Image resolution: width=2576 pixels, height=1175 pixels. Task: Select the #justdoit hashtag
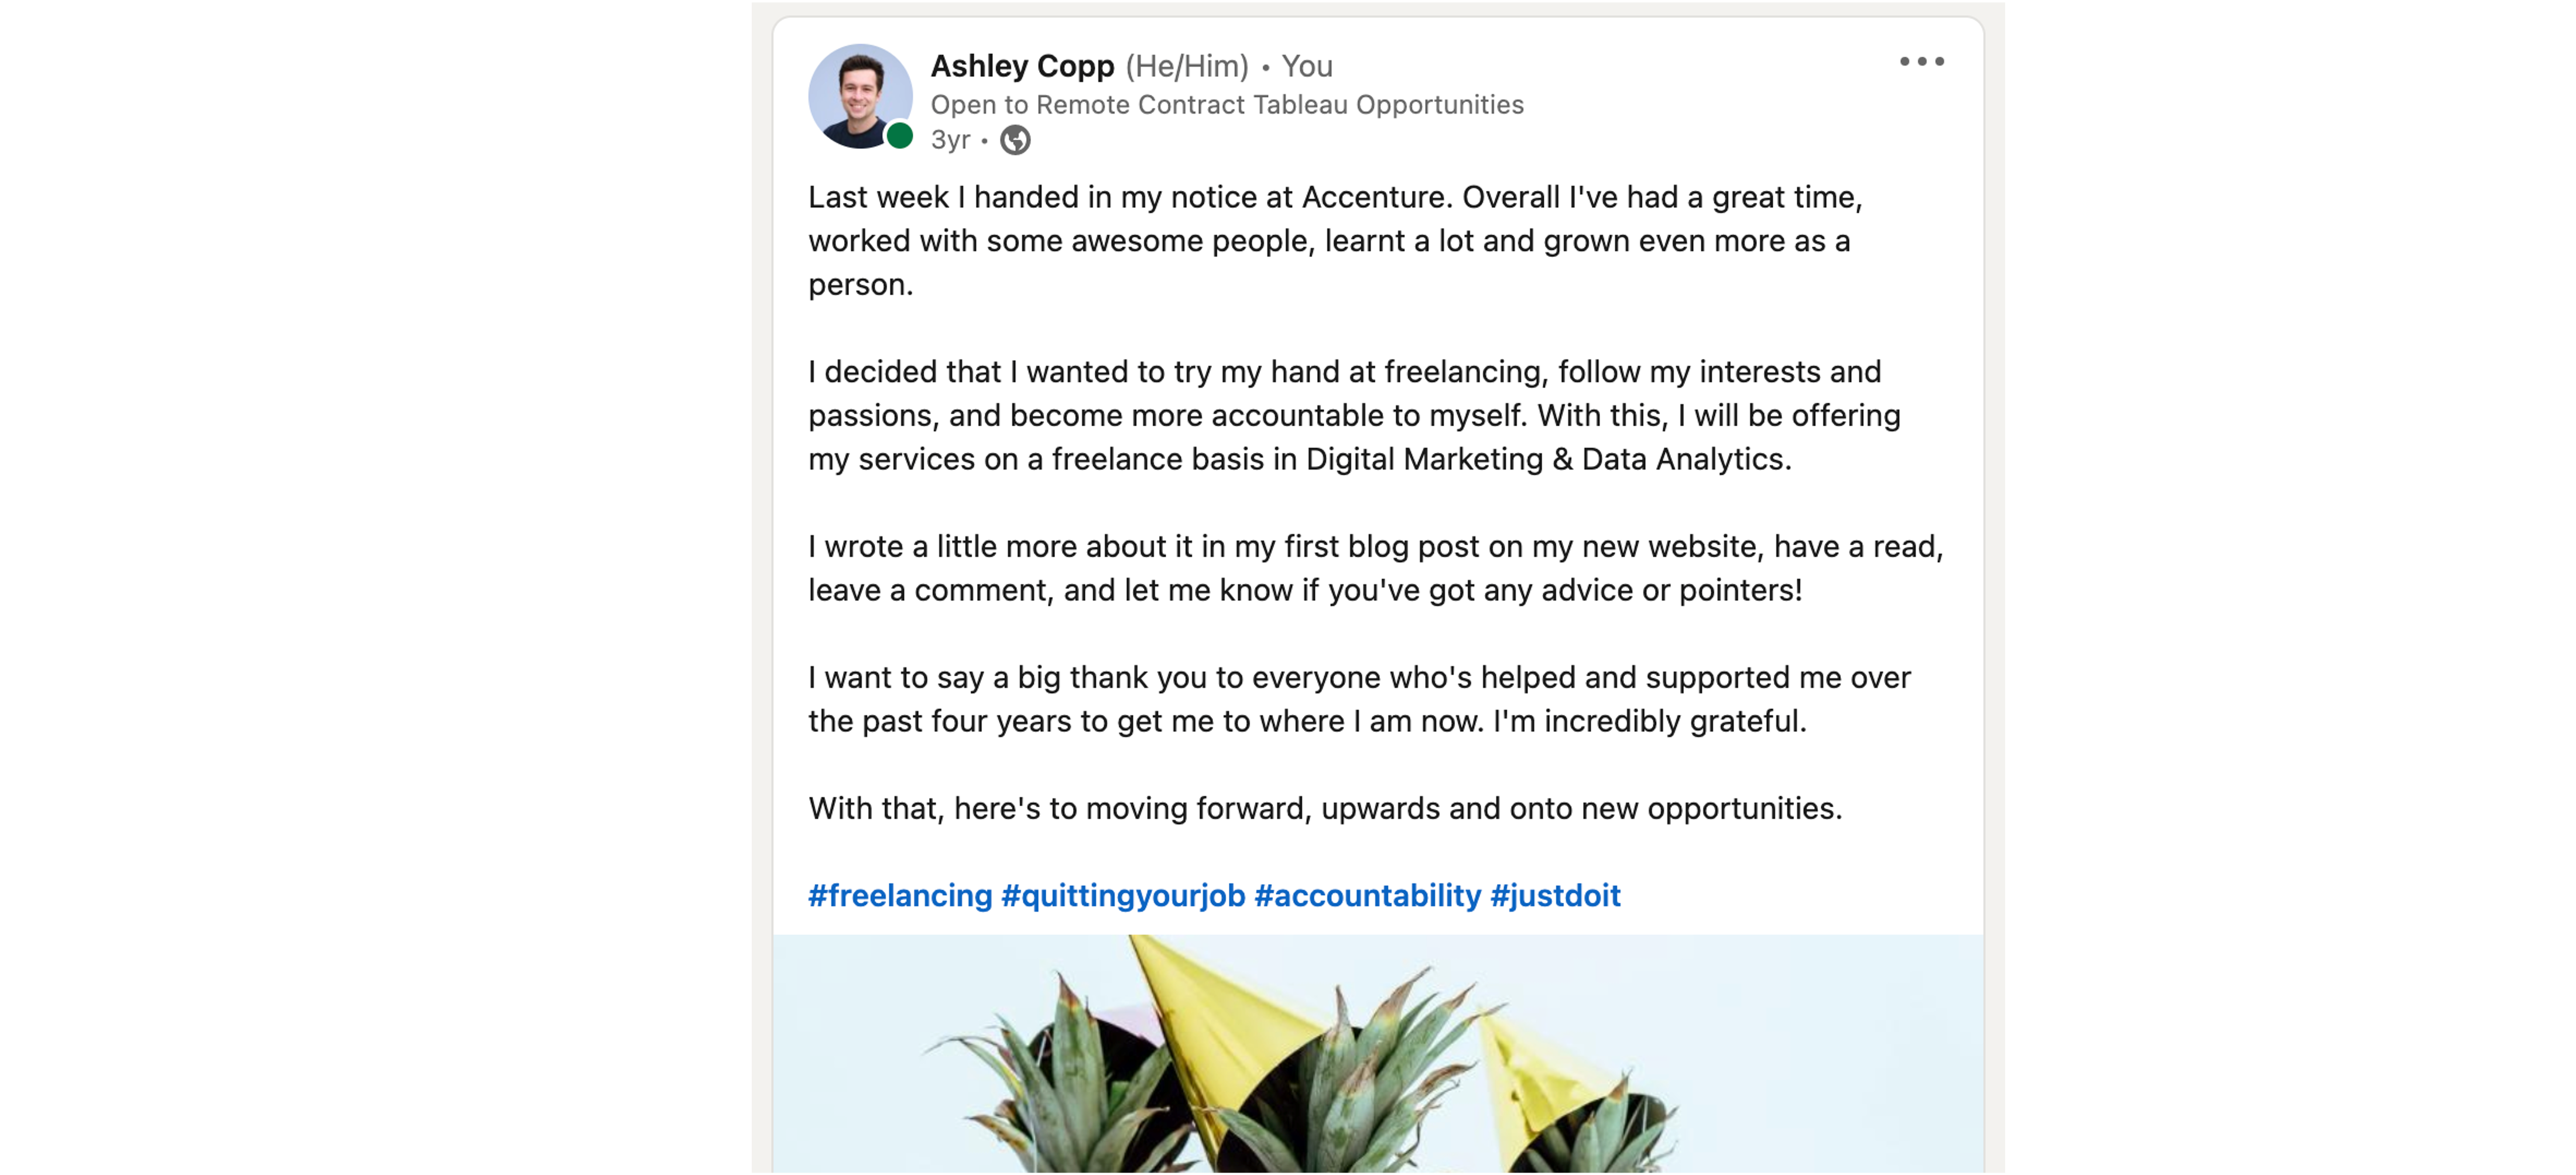pyautogui.click(x=1554, y=895)
